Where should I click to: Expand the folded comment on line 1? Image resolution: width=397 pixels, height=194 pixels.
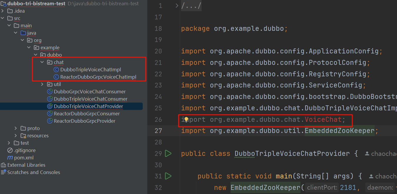pyautogui.click(x=177, y=6)
